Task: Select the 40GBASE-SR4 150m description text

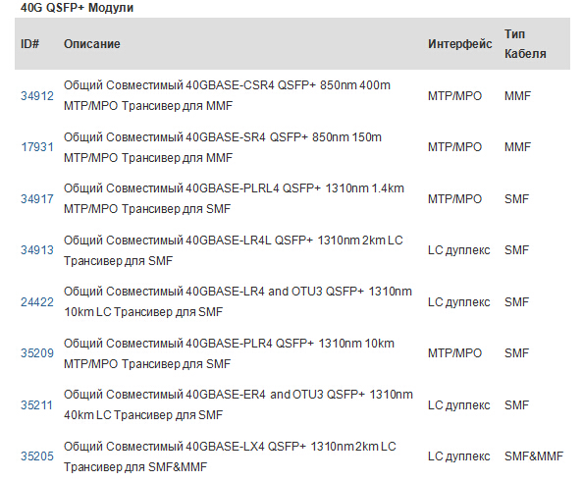Action: coord(223,147)
